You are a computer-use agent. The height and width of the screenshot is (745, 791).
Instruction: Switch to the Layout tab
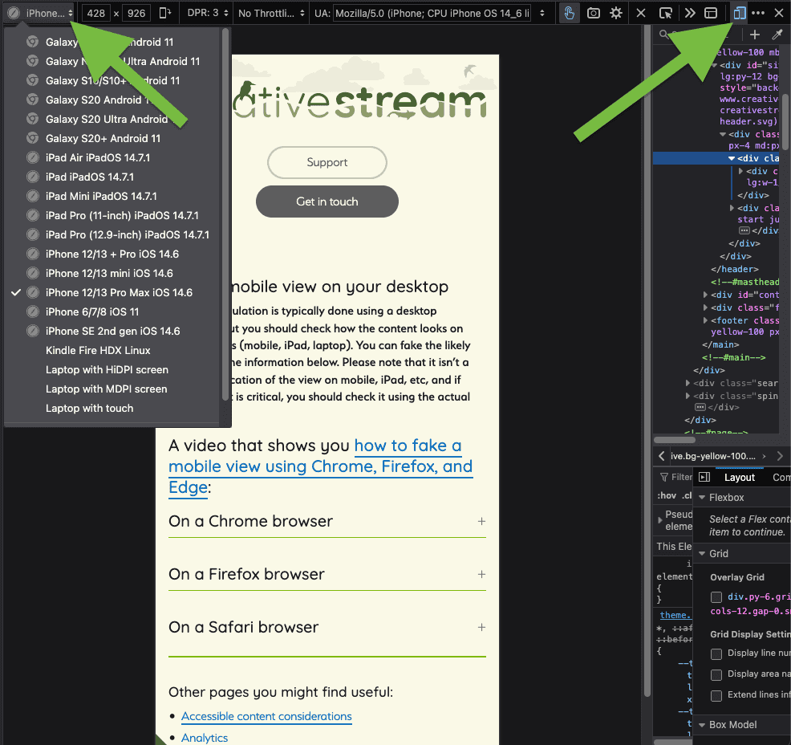pyautogui.click(x=740, y=477)
